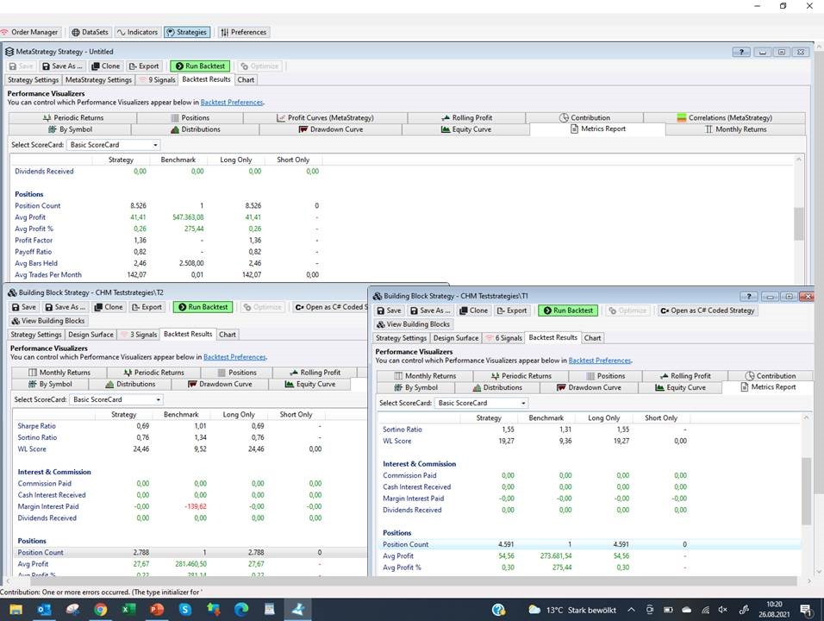Click Clone in the MetaStrategy toolbar
Image resolution: width=824 pixels, height=621 pixels.
[x=107, y=66]
